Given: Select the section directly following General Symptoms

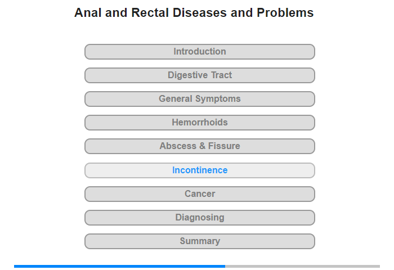Looking at the screenshot, I should [x=199, y=123].
